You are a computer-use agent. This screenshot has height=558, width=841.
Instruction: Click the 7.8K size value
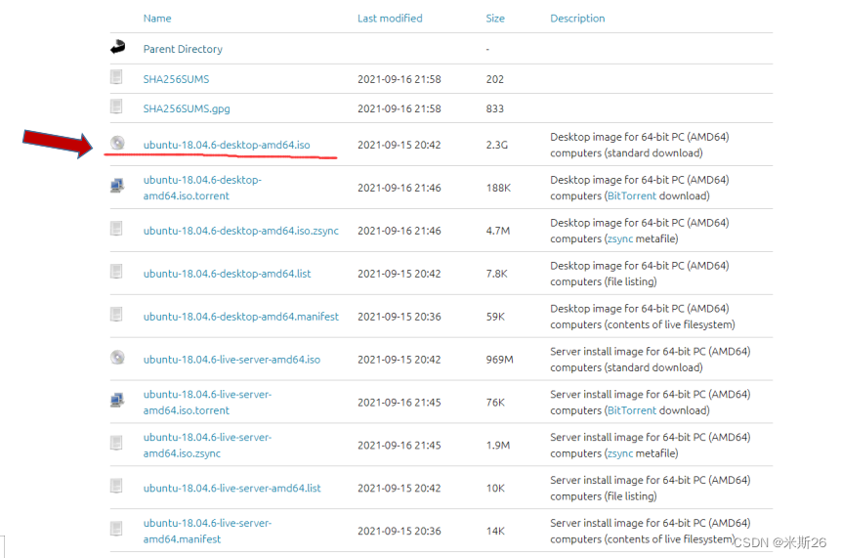[496, 274]
